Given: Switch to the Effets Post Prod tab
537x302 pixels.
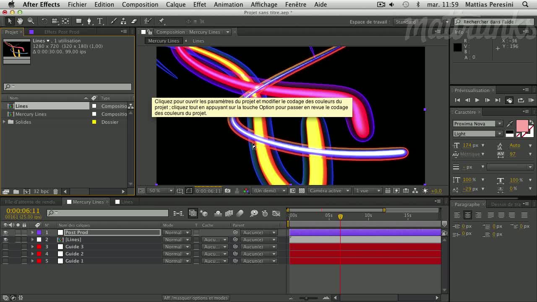Looking at the screenshot, I should tap(62, 32).
